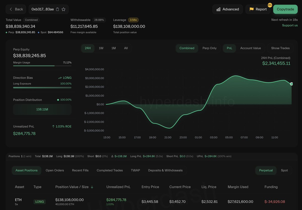
Task: Click the Report flag icon
Action: pyautogui.click(x=251, y=9)
